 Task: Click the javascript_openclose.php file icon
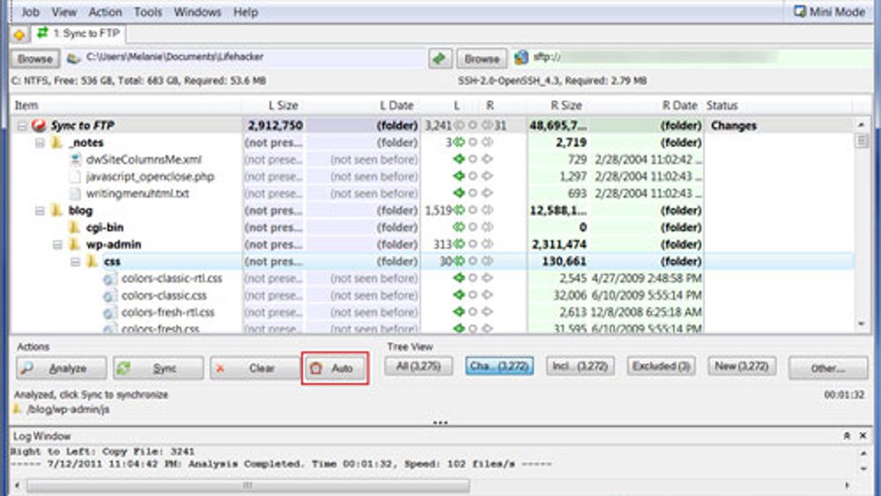pos(74,176)
